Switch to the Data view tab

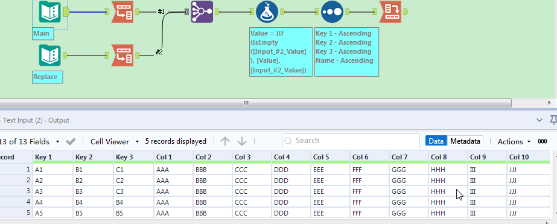(x=436, y=141)
